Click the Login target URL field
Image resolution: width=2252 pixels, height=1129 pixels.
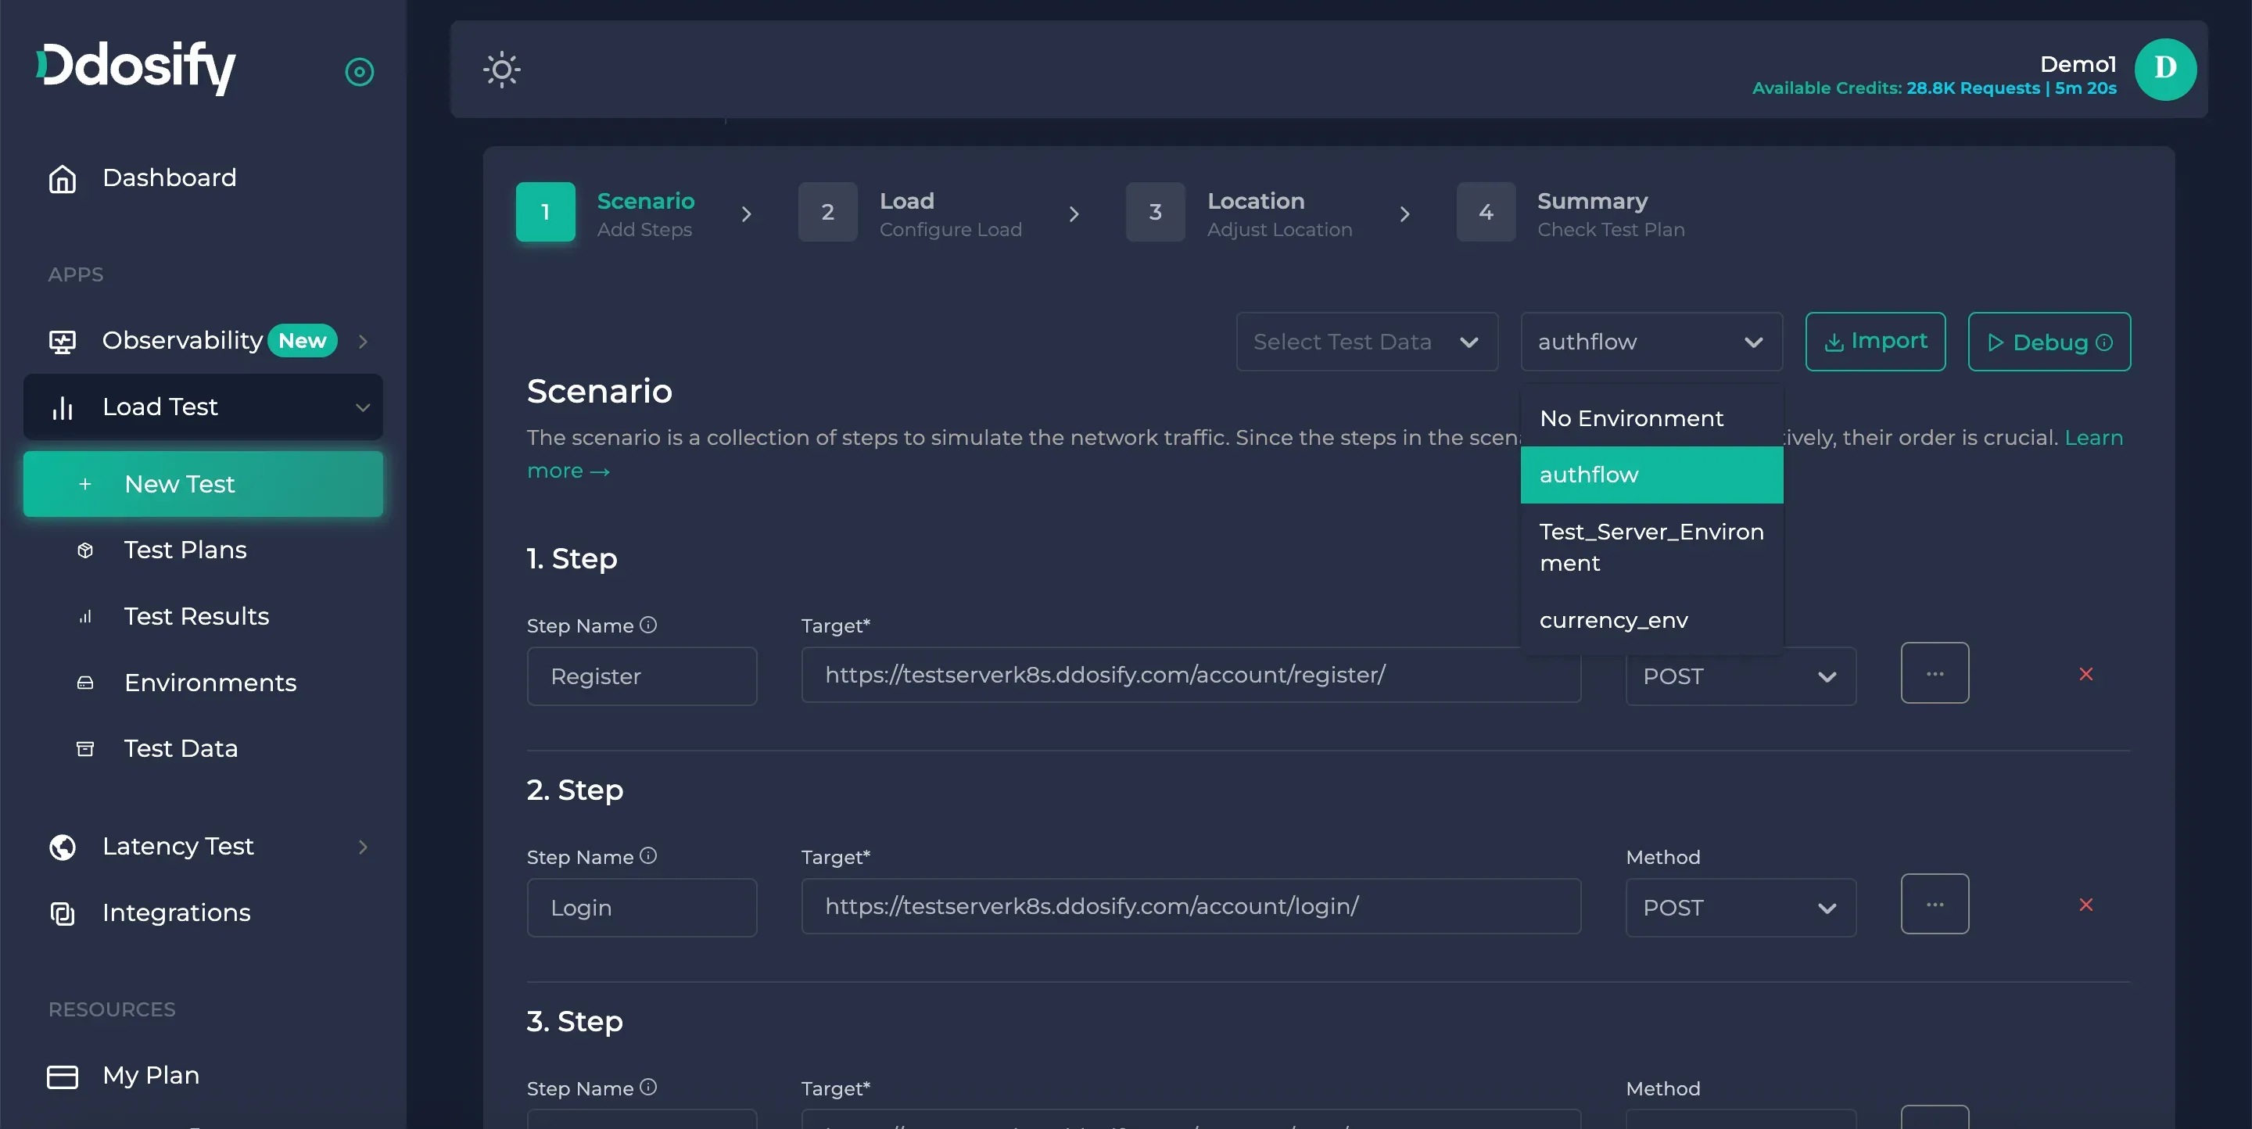pyautogui.click(x=1190, y=906)
